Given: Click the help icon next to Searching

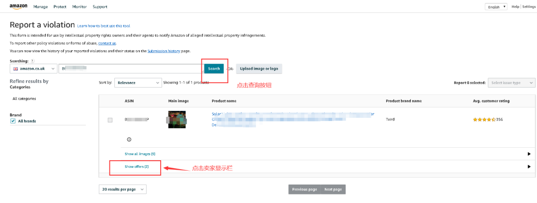Looking at the screenshot, I should [x=32, y=61].
